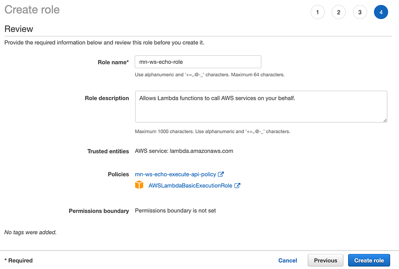This screenshot has height=269, width=399.
Task: Click inside the Role description text area
Action: pos(261,107)
